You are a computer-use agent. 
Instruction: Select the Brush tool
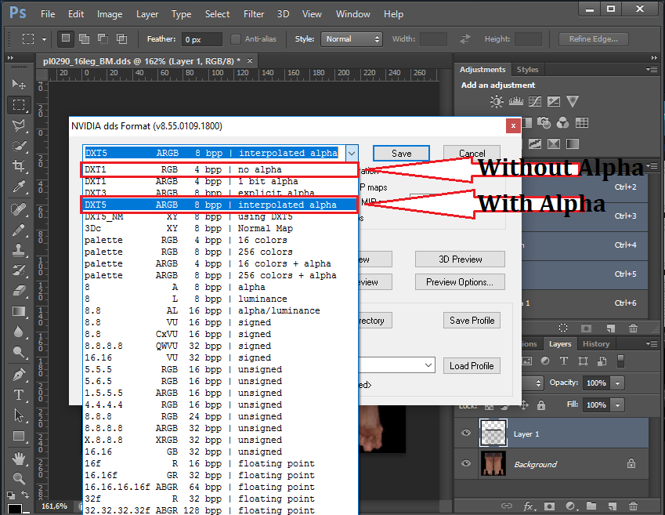coord(19,230)
